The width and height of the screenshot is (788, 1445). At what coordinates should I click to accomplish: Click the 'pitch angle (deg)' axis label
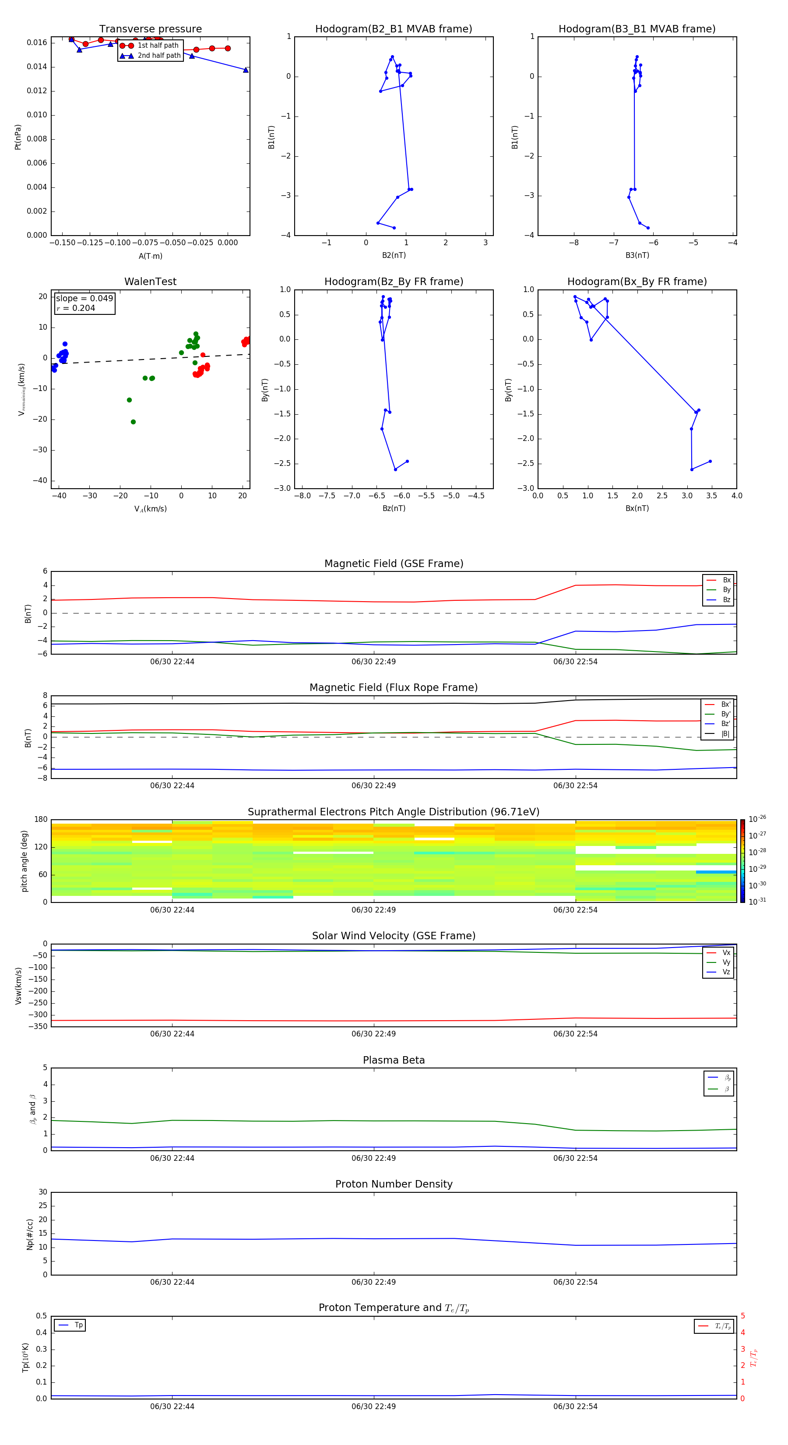click(x=24, y=861)
